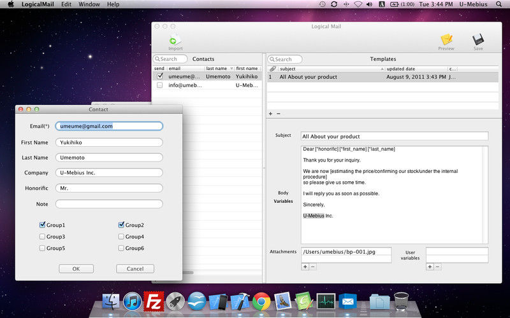Click the Honorific field
The height and width of the screenshot is (318, 510).
pos(109,188)
